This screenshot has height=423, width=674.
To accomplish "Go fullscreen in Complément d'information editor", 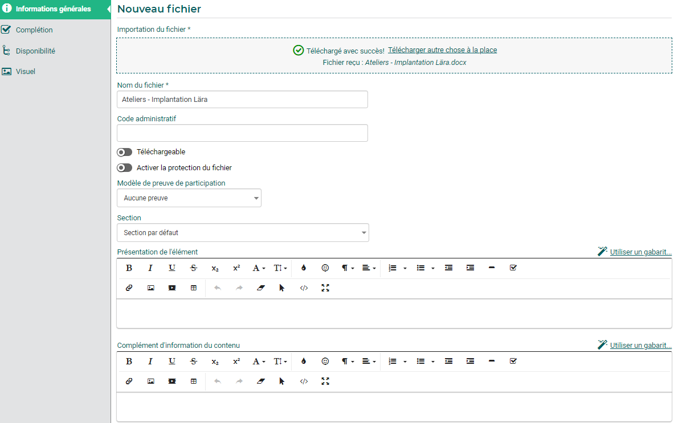I will pyautogui.click(x=325, y=381).
